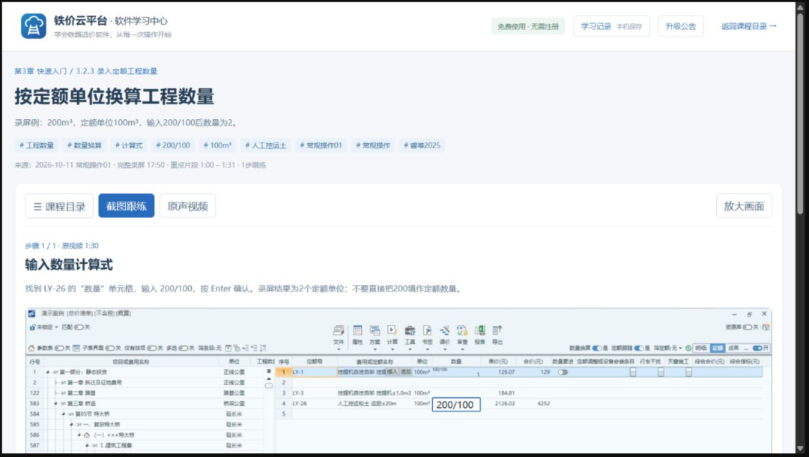Viewport: 809px width, 457px height.
Task: Click the app icon in embedded title bar
Action: pos(32,314)
